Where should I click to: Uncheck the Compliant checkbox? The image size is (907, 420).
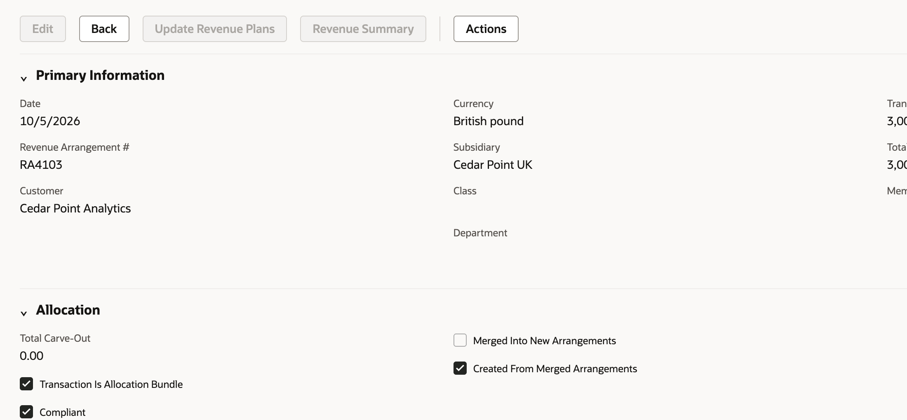[26, 412]
